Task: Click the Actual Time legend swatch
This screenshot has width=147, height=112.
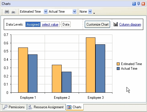Action: coord(118,69)
